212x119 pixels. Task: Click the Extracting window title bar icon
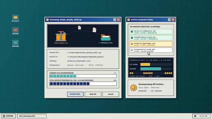click(47, 20)
